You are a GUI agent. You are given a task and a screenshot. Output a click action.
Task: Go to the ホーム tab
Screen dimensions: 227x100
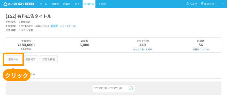[x=43, y=4]
